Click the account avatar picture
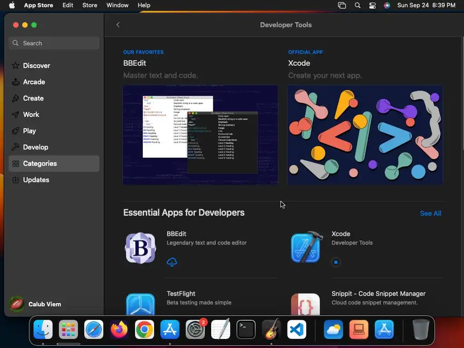This screenshot has width=464, height=348. [x=17, y=304]
